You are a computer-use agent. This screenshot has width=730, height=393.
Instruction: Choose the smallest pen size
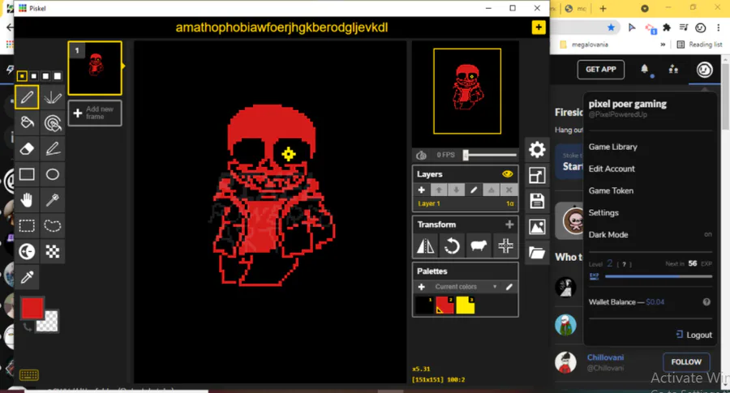click(22, 76)
